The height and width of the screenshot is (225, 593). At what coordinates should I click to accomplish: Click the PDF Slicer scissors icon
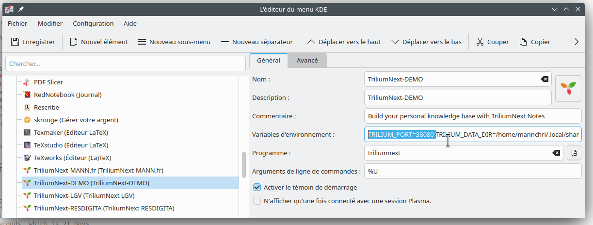(27, 82)
